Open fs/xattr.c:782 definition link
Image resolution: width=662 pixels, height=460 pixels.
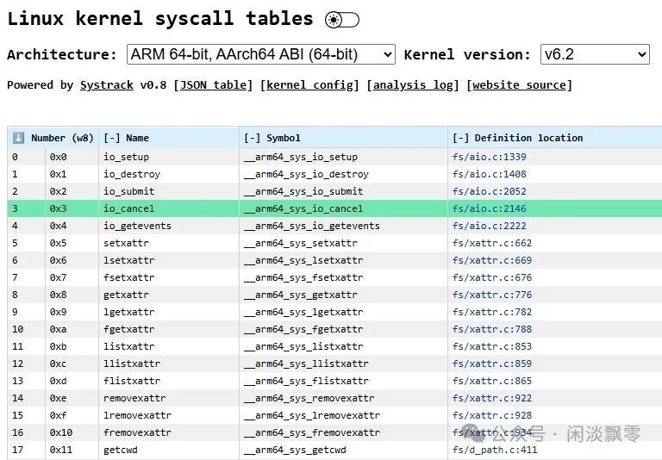tap(492, 312)
